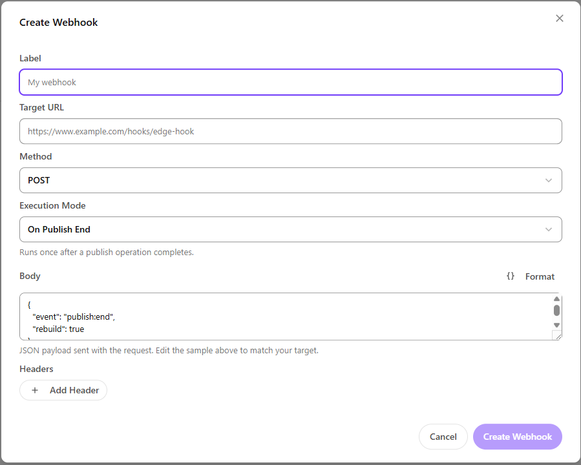Viewport: 581px width, 465px height.
Task: Click the "event": "publish:end" line
Action: click(74, 317)
